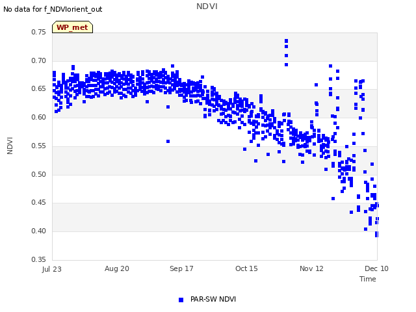Screen dimensions: 416x312
Task: Click the Sep 17 x-axis tick label
Action: click(x=181, y=268)
